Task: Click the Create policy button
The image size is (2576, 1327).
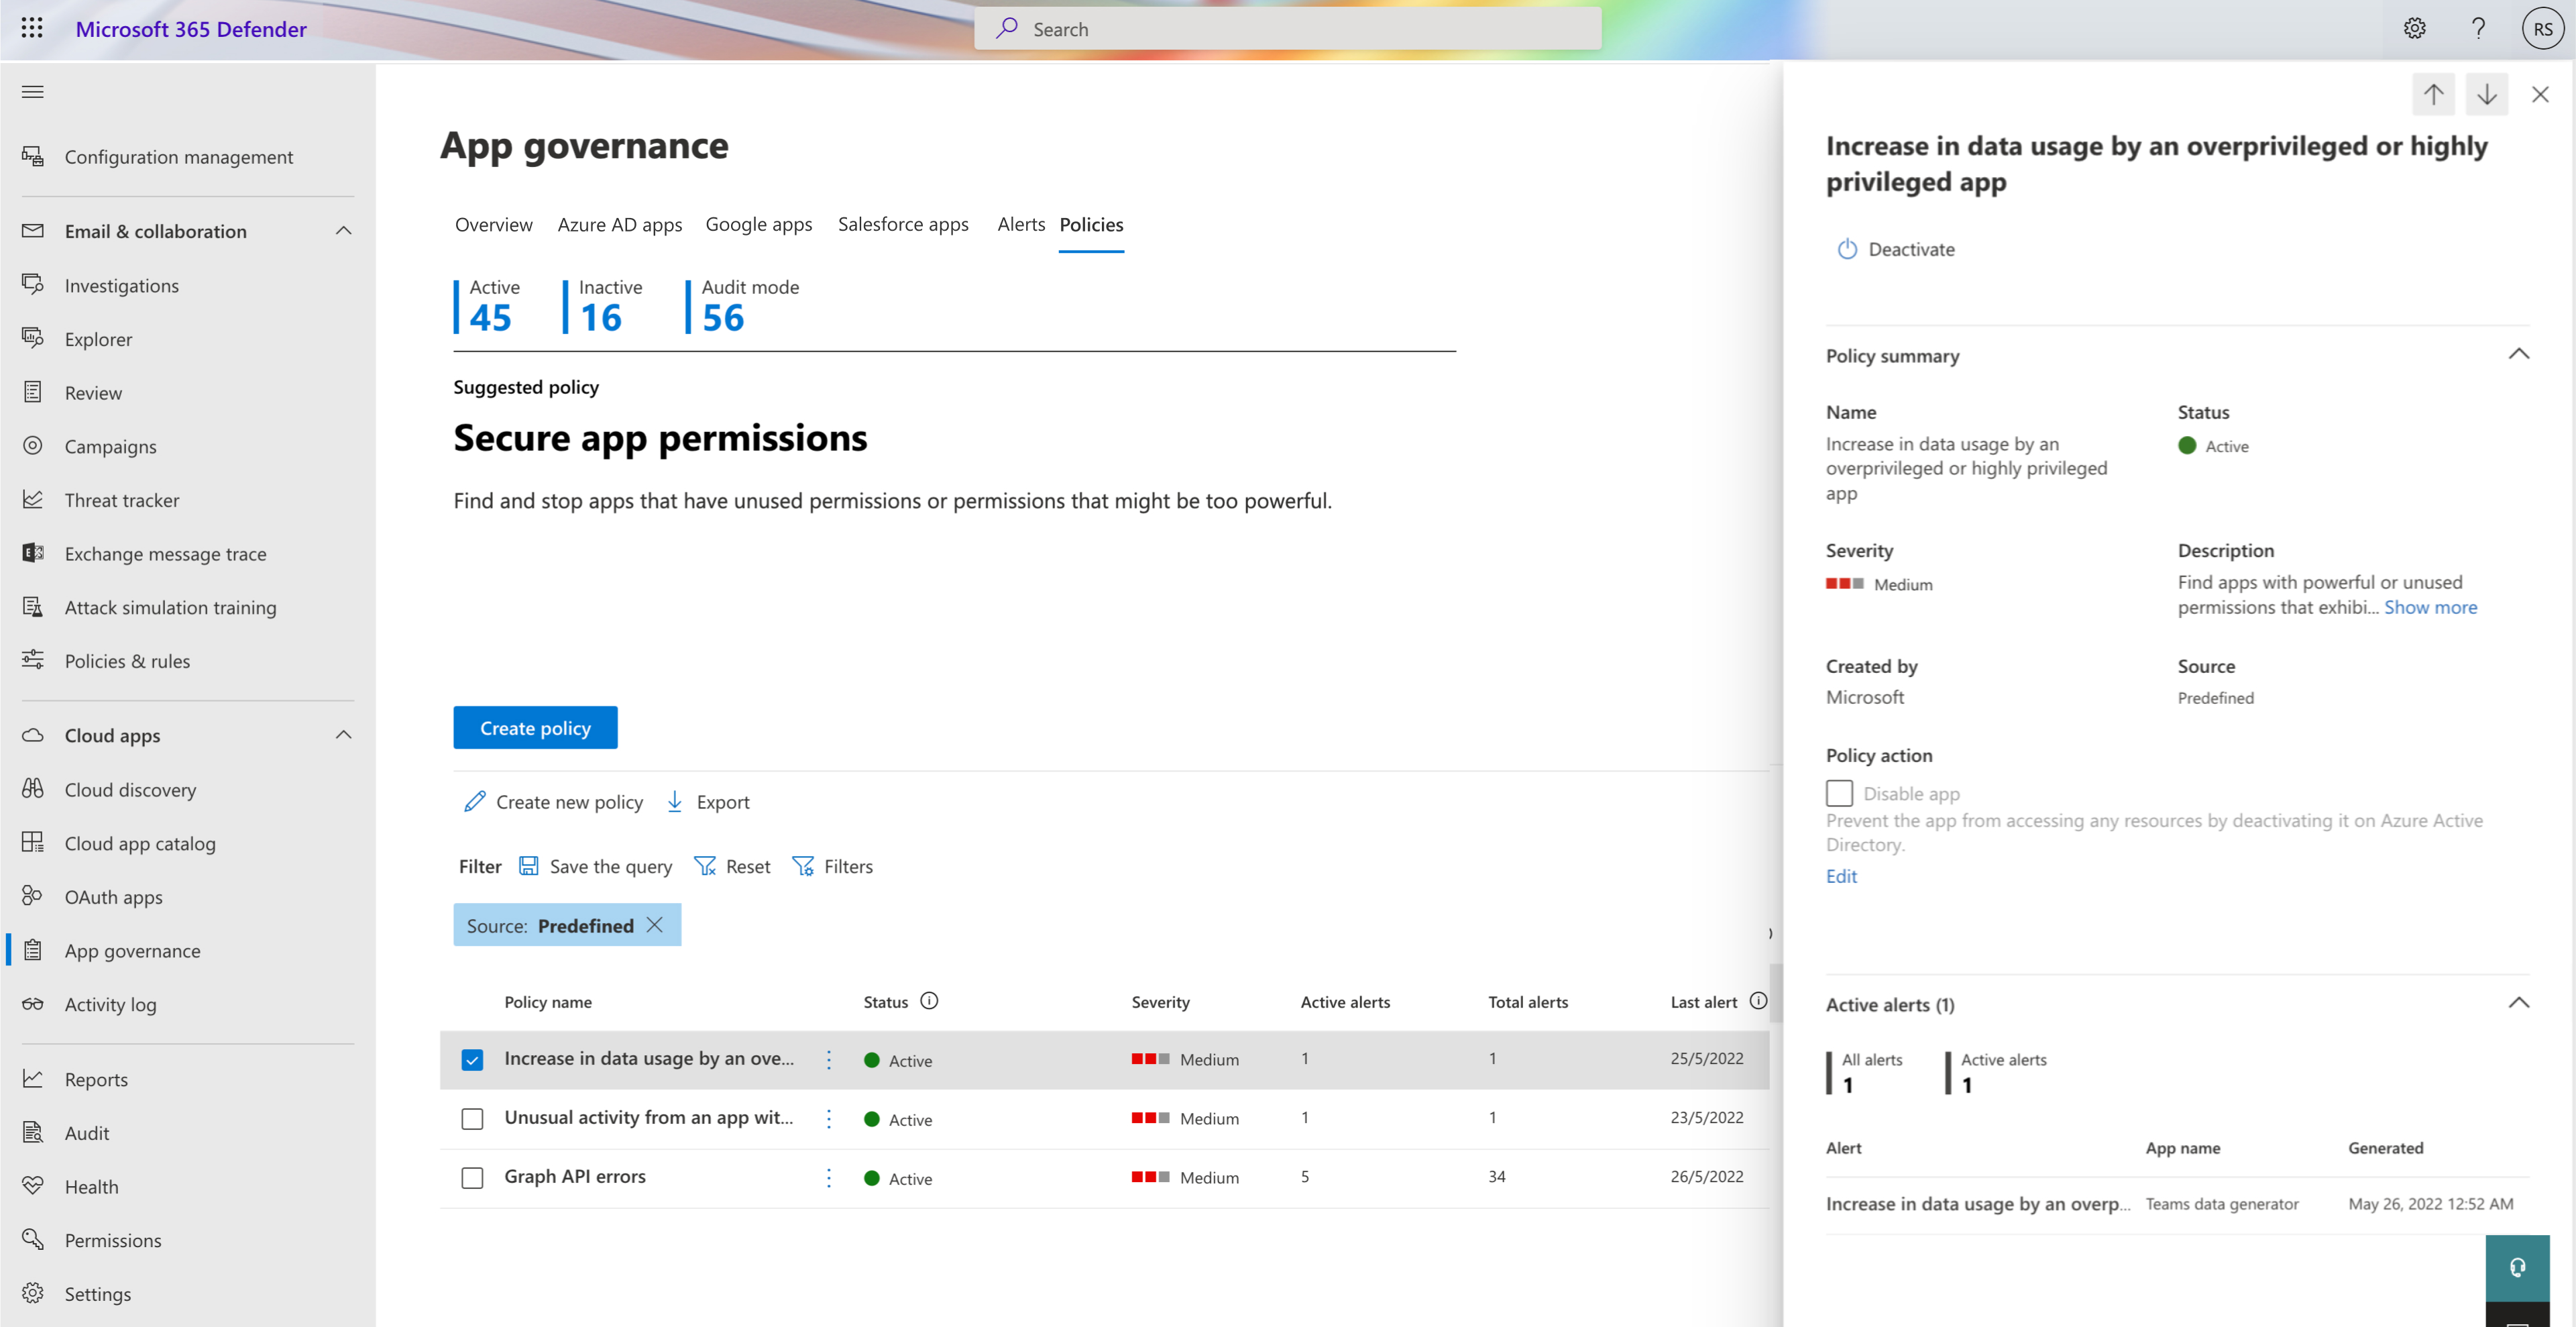Action: click(535, 728)
